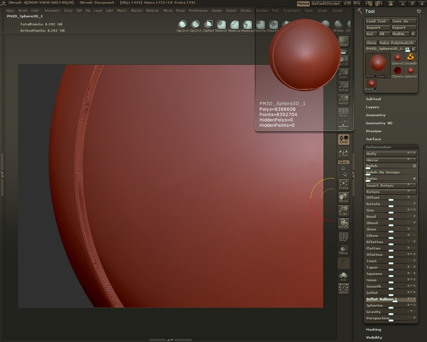
Task: Select the large PM3D_Sphere3D tool thumbnail
Action: coord(378,65)
